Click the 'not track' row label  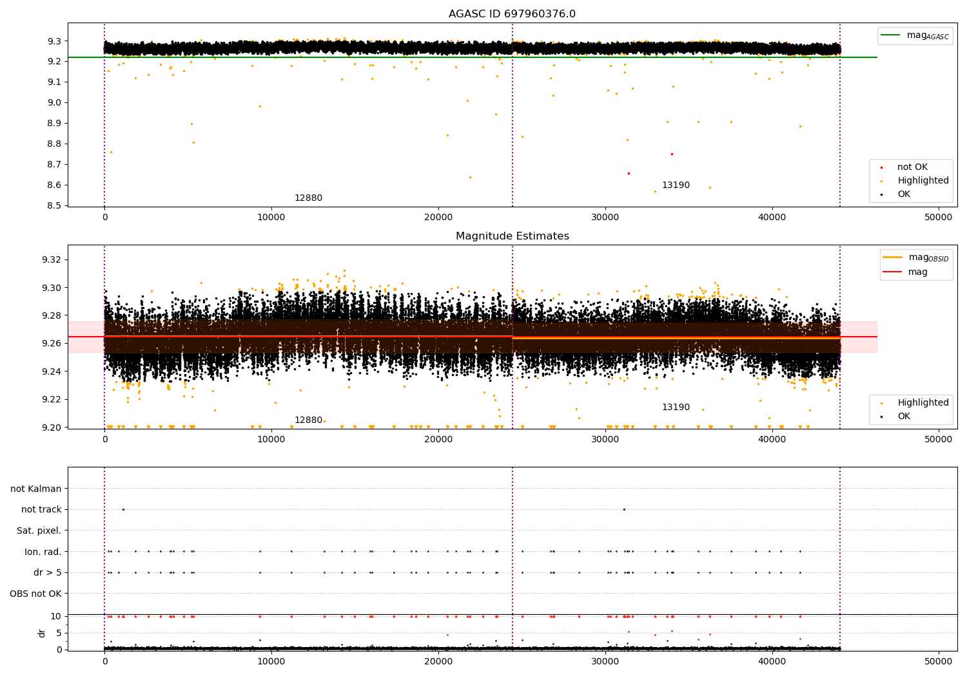point(41,509)
